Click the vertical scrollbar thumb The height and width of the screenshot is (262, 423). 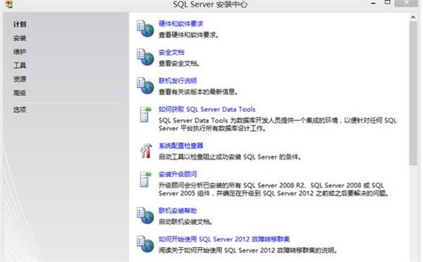coord(413,93)
